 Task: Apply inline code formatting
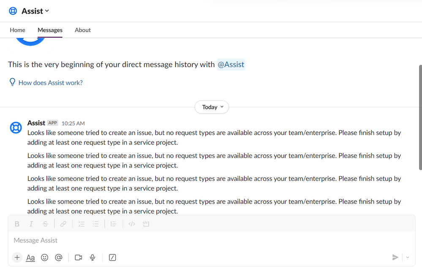pyautogui.click(x=132, y=224)
